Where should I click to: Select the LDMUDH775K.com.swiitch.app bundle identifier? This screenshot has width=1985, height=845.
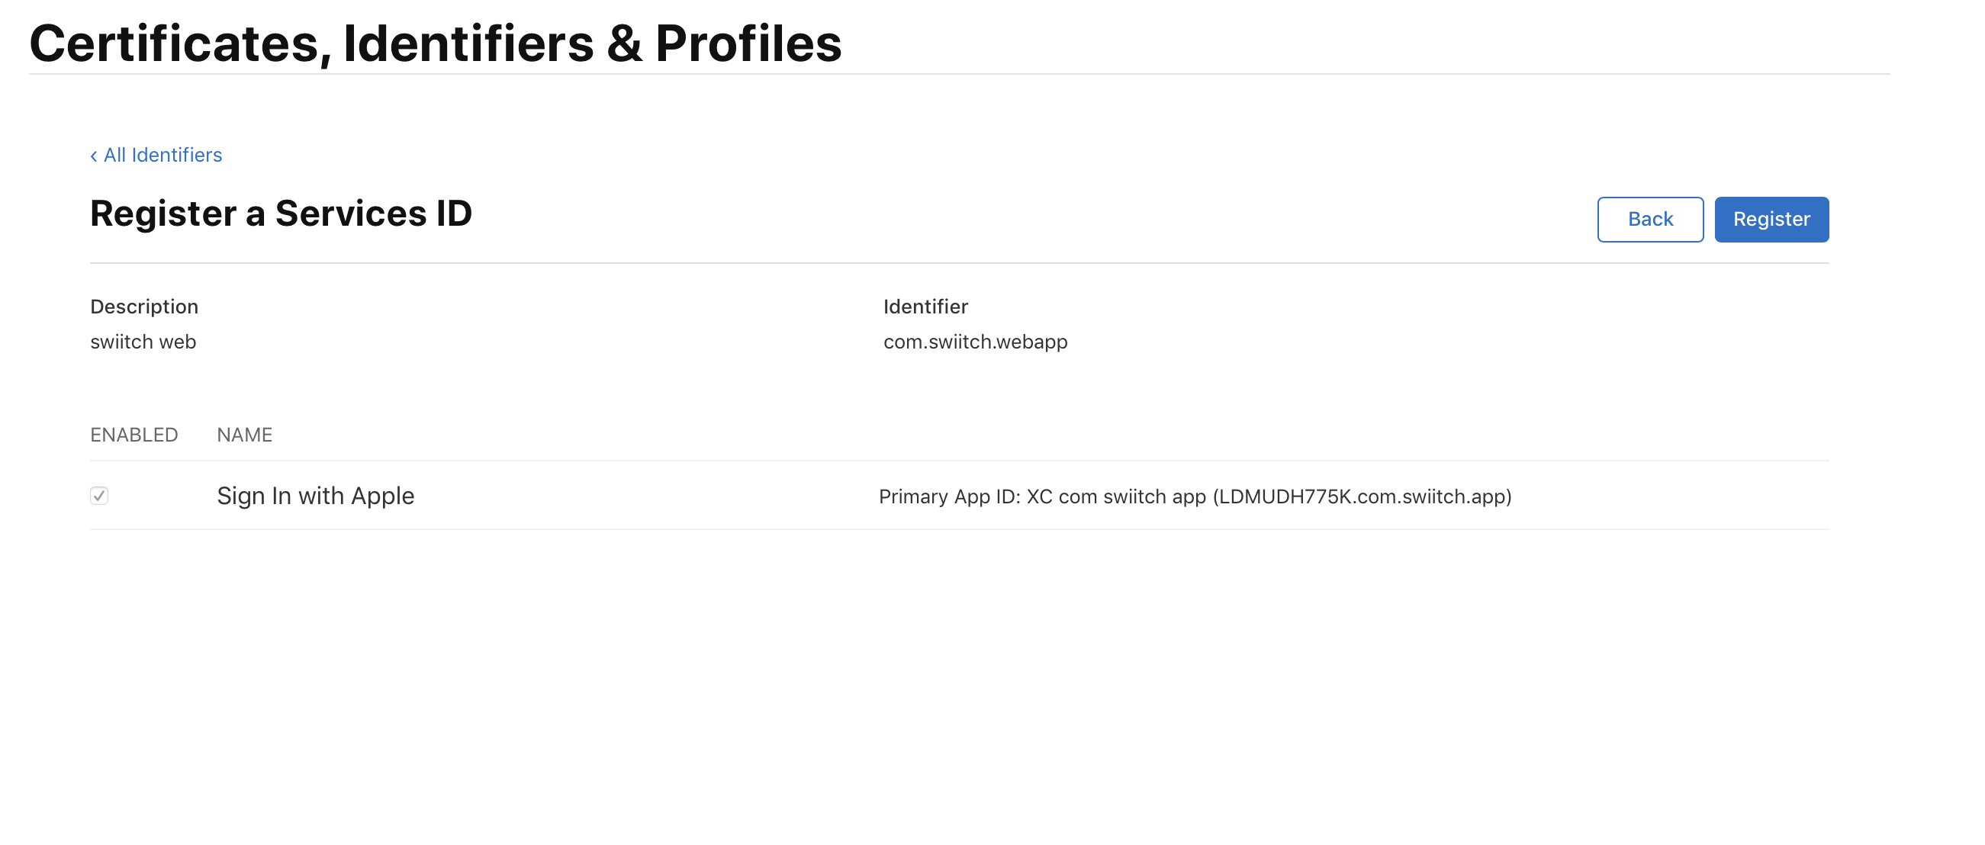pyautogui.click(x=1362, y=496)
